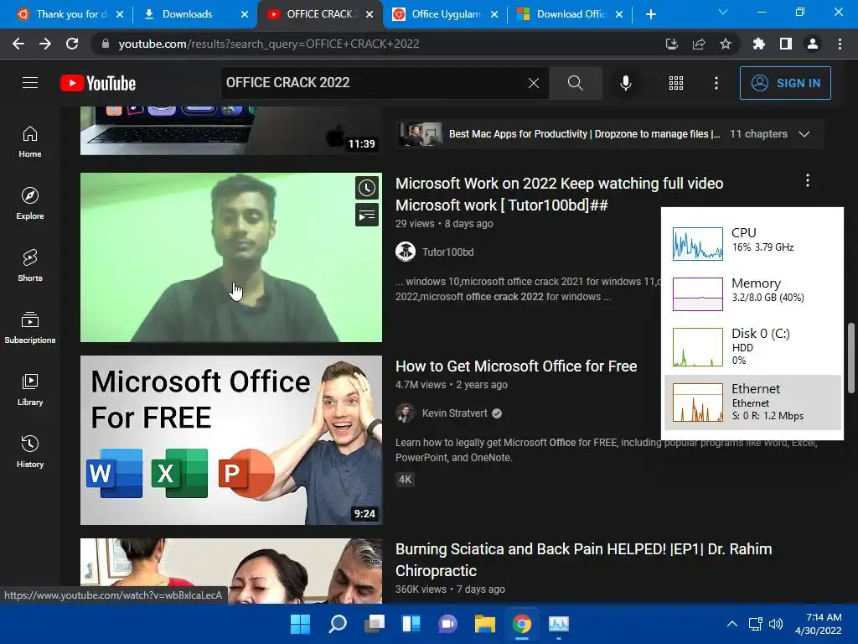Toggle the Chrome side panel
Image resolution: width=858 pixels, height=644 pixels.
click(786, 44)
